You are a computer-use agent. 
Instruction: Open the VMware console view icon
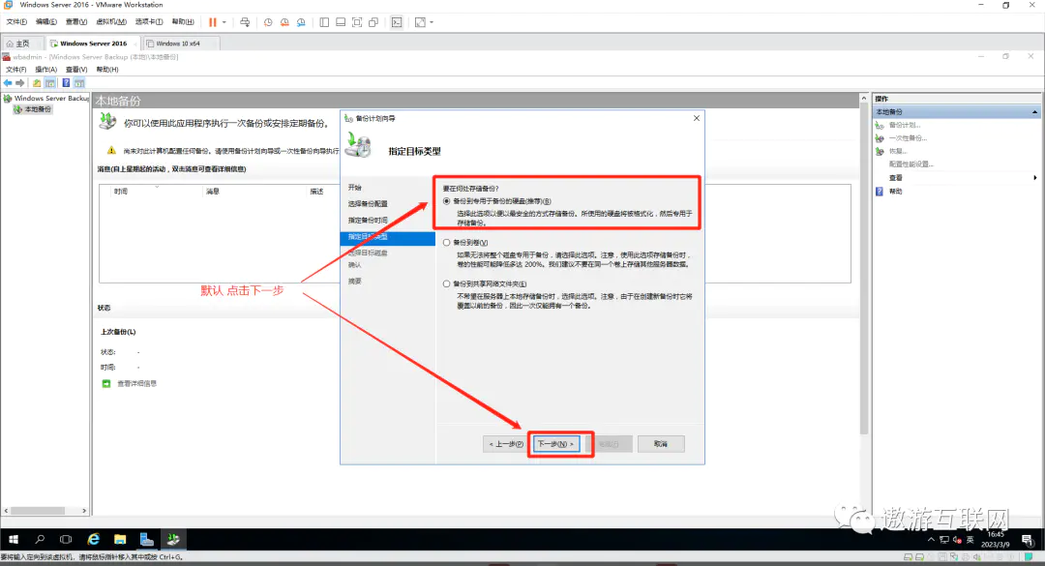coord(397,22)
